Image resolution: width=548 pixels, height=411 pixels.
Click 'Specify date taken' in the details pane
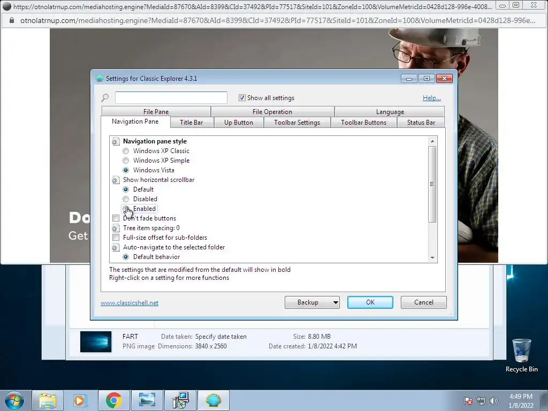pyautogui.click(x=221, y=337)
